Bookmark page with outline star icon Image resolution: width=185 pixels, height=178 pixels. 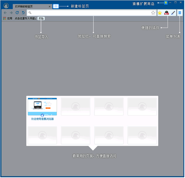click(x=153, y=13)
